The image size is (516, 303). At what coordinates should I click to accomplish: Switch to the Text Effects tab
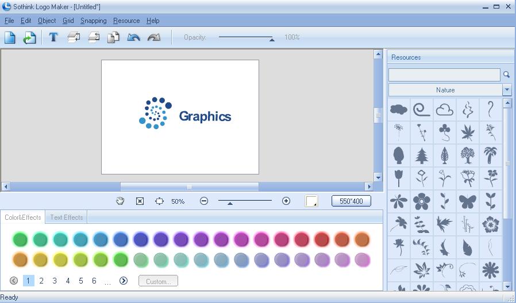coord(67,217)
